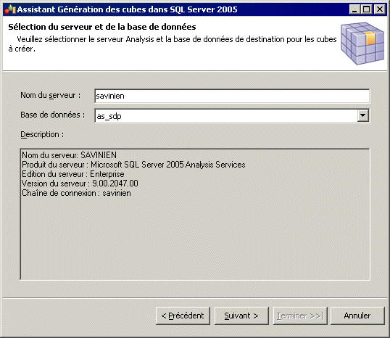Click the Description label
Screen dimensions: 390x338
click(42, 134)
